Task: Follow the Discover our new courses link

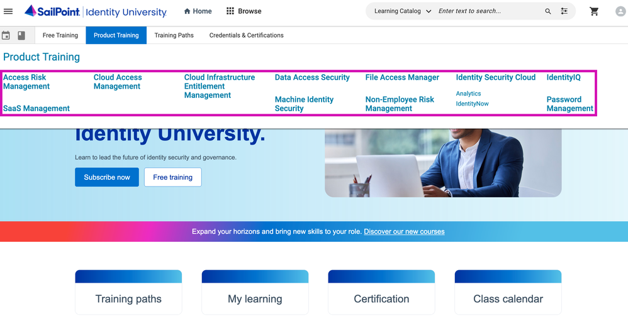Action: [404, 232]
